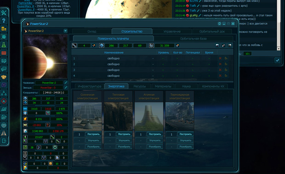Cancel queue slot 1 with red X
This screenshot has width=285, height=174.
click(220, 58)
